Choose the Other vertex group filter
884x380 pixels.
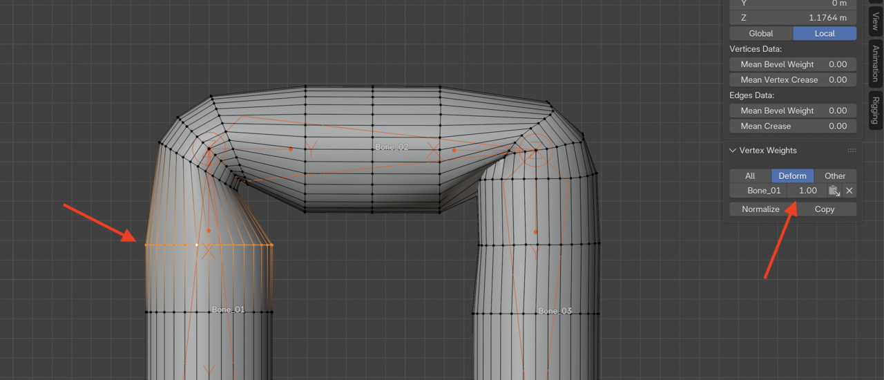[x=835, y=175]
